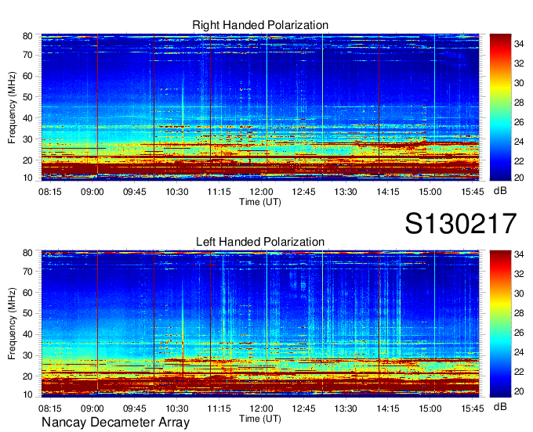Select the S130217 observation label

[x=461, y=224]
